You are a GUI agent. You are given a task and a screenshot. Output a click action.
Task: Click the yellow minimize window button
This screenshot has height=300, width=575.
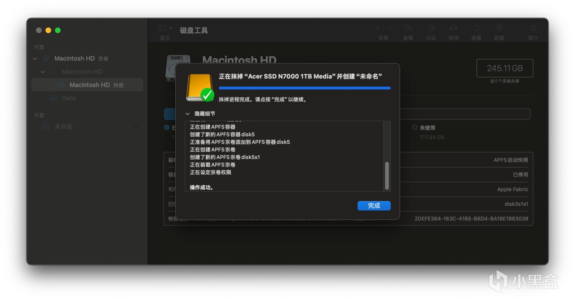48,30
